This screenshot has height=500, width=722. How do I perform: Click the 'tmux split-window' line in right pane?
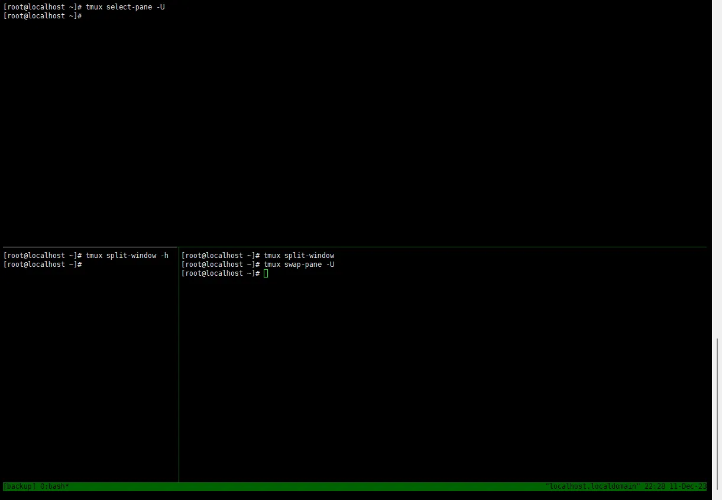(x=258, y=256)
